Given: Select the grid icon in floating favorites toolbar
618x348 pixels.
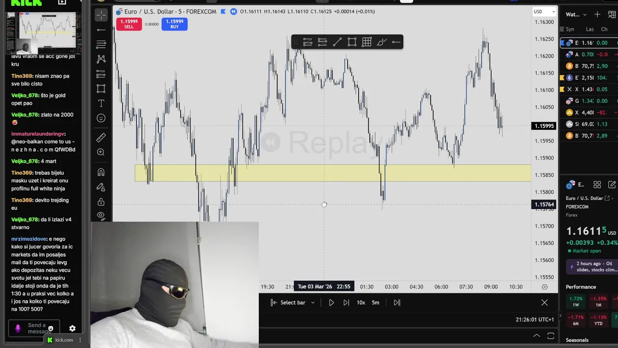Looking at the screenshot, I should [x=367, y=43].
